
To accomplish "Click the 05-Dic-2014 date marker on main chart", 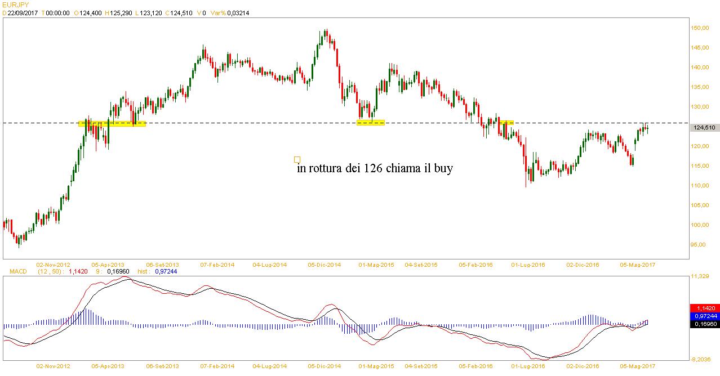I will 324,264.
